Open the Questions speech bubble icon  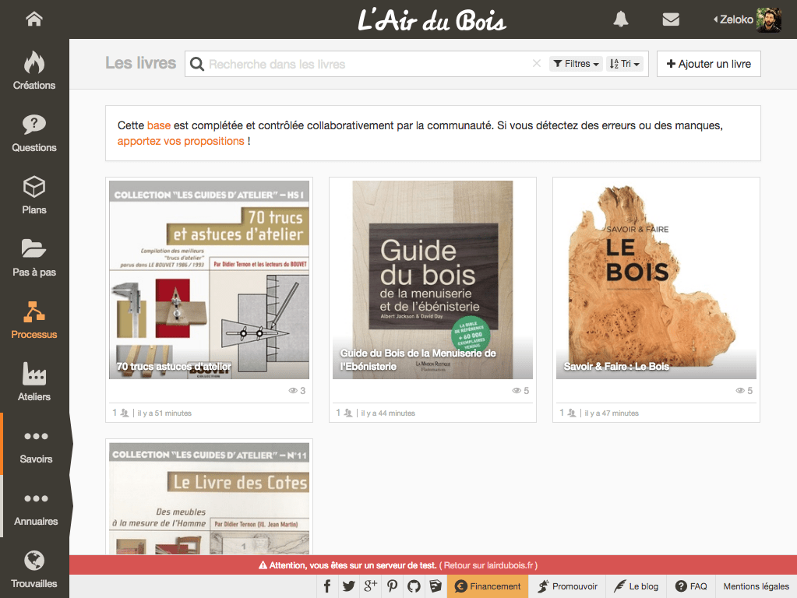click(34, 125)
